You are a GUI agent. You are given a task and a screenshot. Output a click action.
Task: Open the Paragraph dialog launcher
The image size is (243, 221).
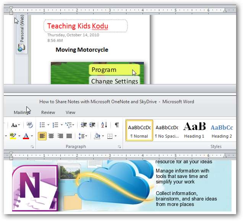119,146
